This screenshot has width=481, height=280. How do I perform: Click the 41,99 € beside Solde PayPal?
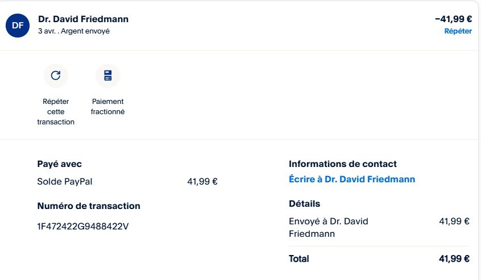tap(202, 182)
